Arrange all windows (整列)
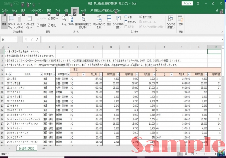 [x=109, y=21]
